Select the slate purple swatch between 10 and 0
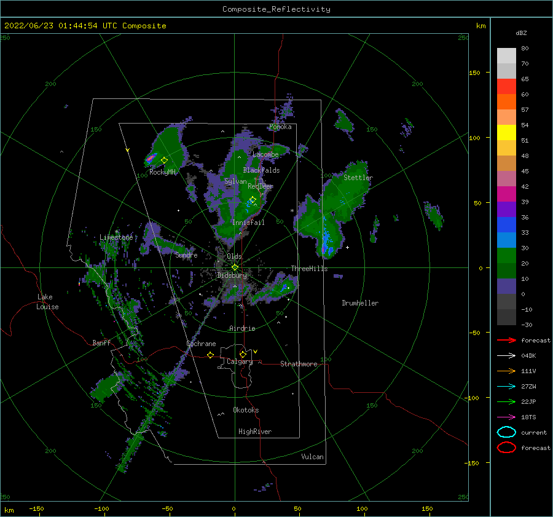Image resolution: width=553 pixels, height=517 pixels. pos(506,286)
